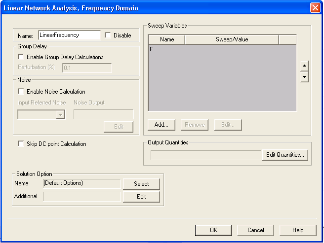Select the F sweep variable row
Screen dimensions: 324x243
(222, 49)
